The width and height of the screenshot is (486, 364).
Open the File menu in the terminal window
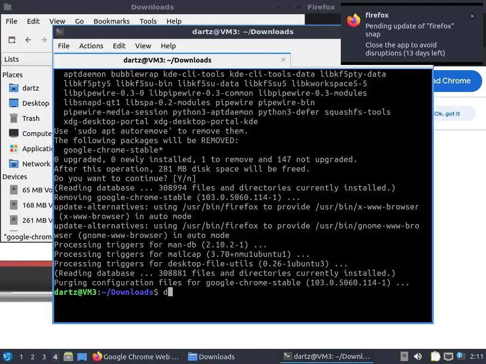64,46
